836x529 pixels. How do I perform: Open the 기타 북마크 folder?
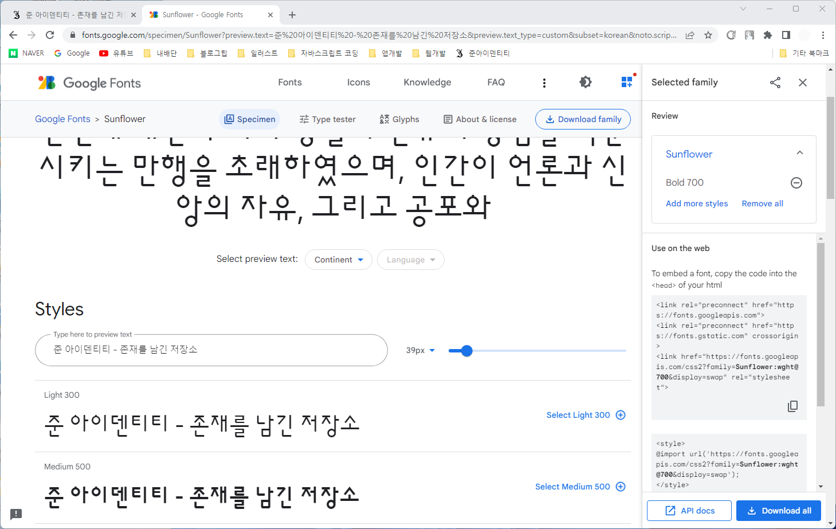804,53
